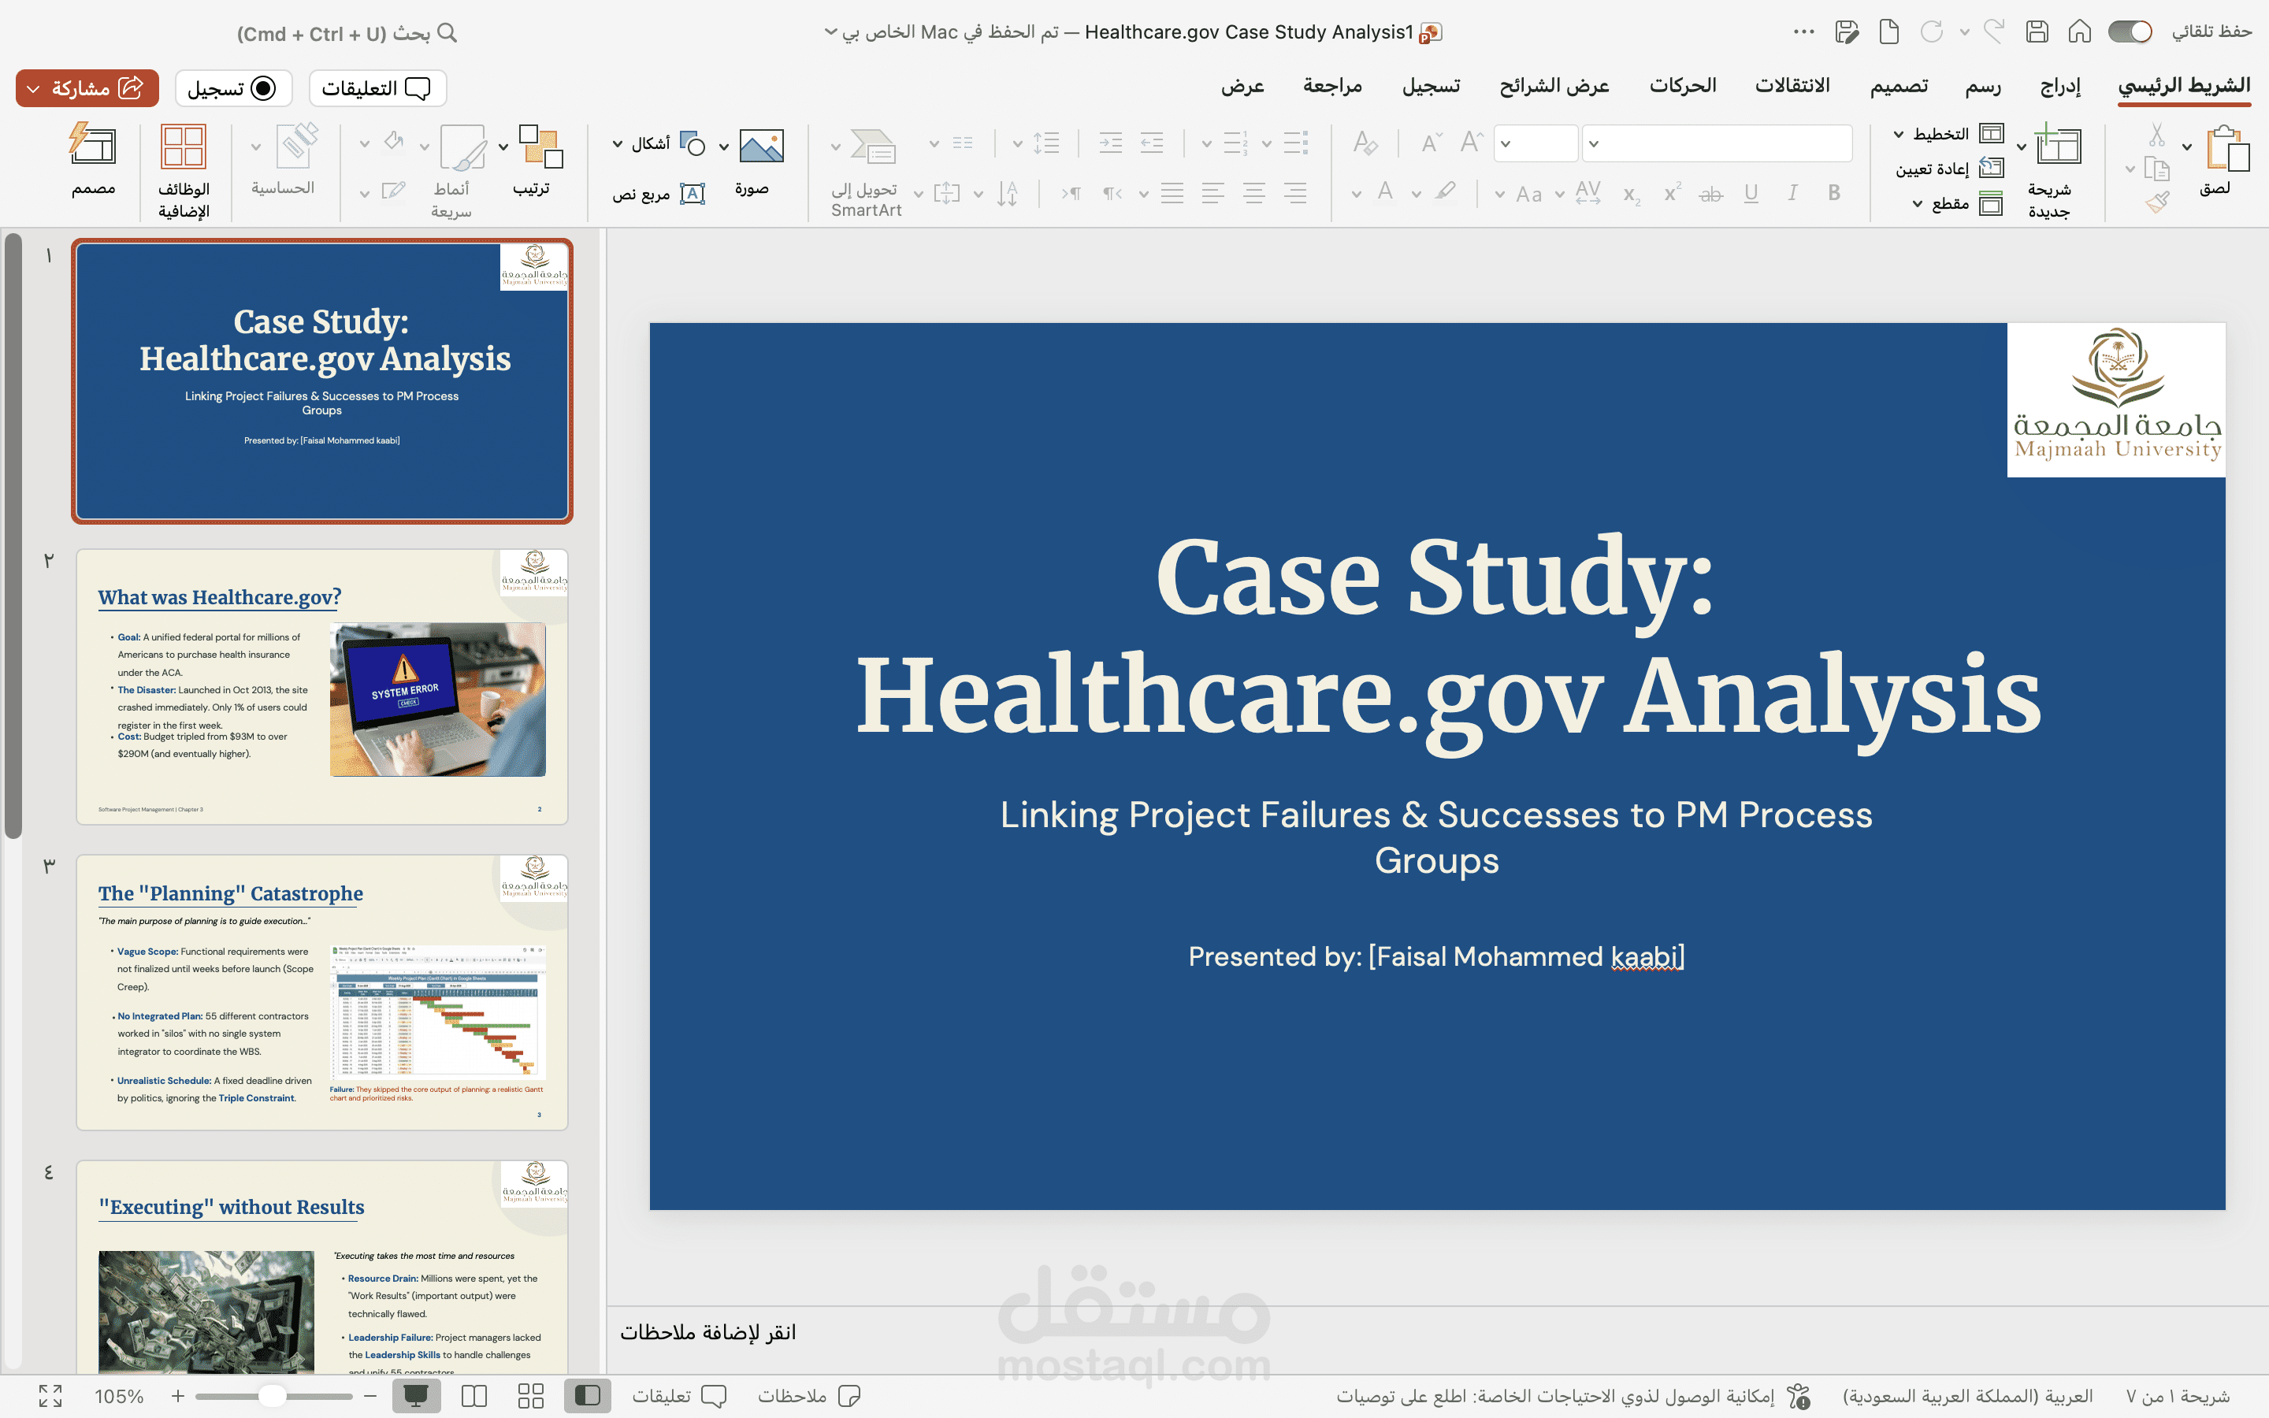Viewport: 2269px width, 1418px height.
Task: Click the Comments (التعليقات) button
Action: [377, 88]
